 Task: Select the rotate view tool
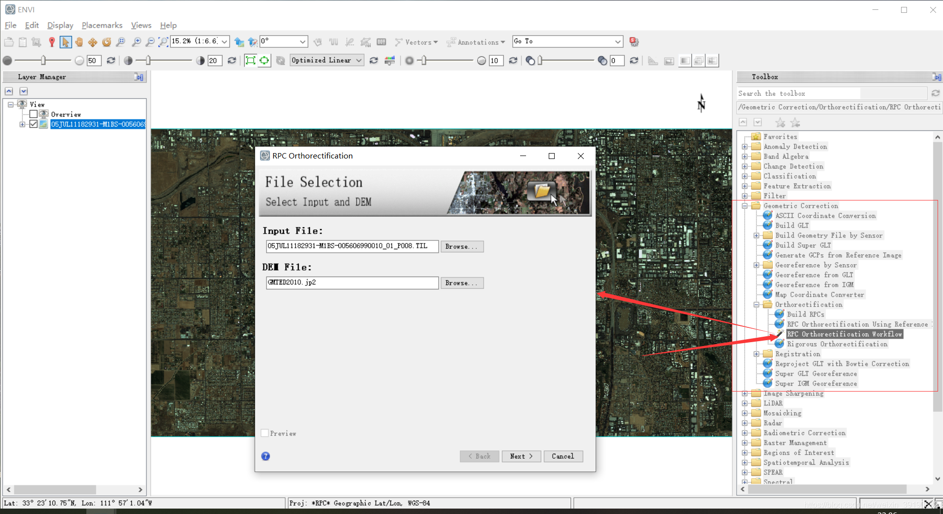[x=106, y=42]
